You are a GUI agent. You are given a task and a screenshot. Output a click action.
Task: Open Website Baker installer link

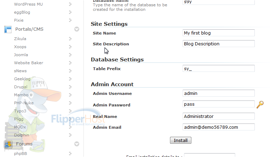click(x=29, y=63)
